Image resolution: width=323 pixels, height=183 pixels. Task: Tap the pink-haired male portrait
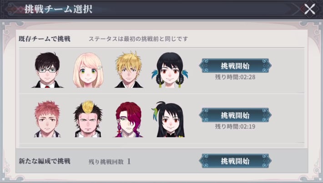click(47, 119)
